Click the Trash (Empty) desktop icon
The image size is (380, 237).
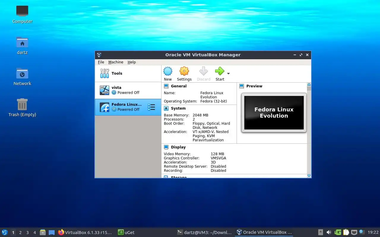(22, 104)
